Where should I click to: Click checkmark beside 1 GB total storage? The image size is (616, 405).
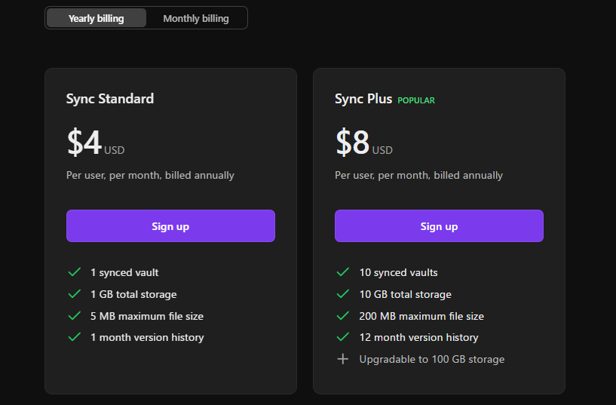pos(75,294)
